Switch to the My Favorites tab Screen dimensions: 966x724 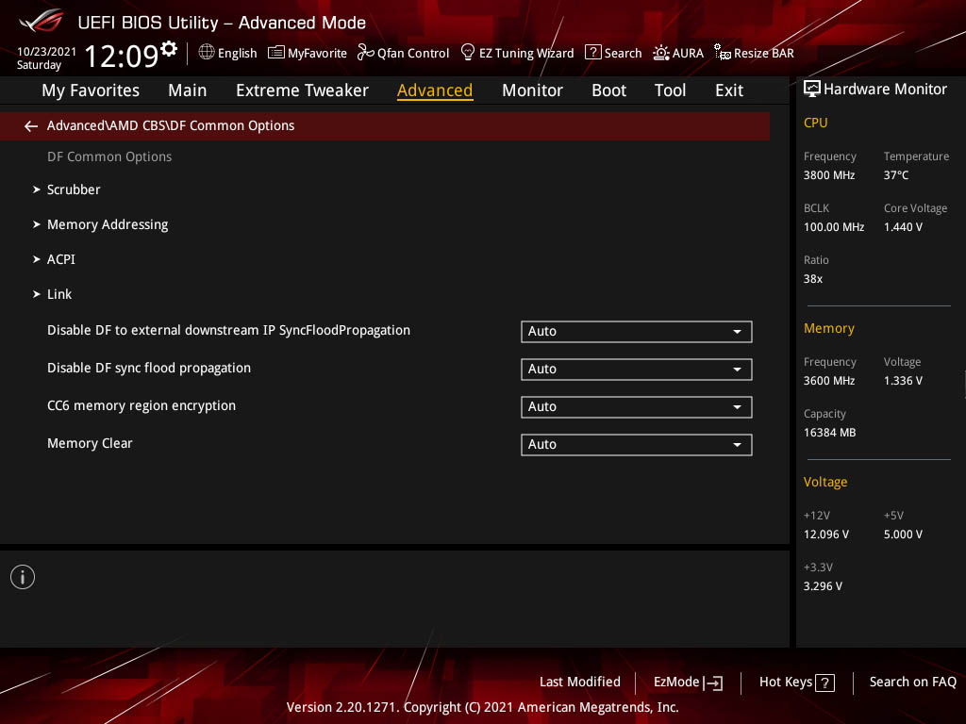coord(91,90)
